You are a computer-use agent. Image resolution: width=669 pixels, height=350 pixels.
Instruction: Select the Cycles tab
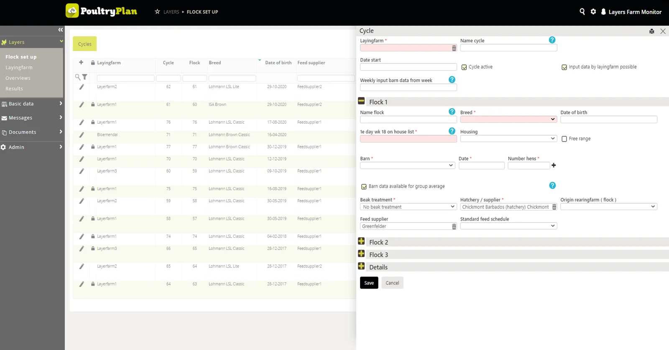click(x=84, y=44)
